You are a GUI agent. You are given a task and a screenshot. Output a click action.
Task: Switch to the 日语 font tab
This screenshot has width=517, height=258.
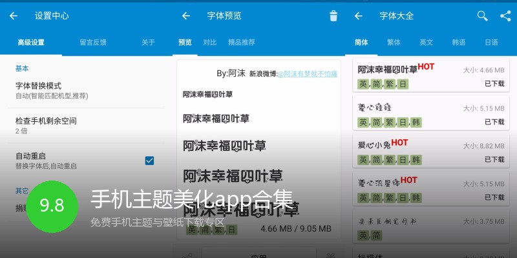(x=491, y=43)
